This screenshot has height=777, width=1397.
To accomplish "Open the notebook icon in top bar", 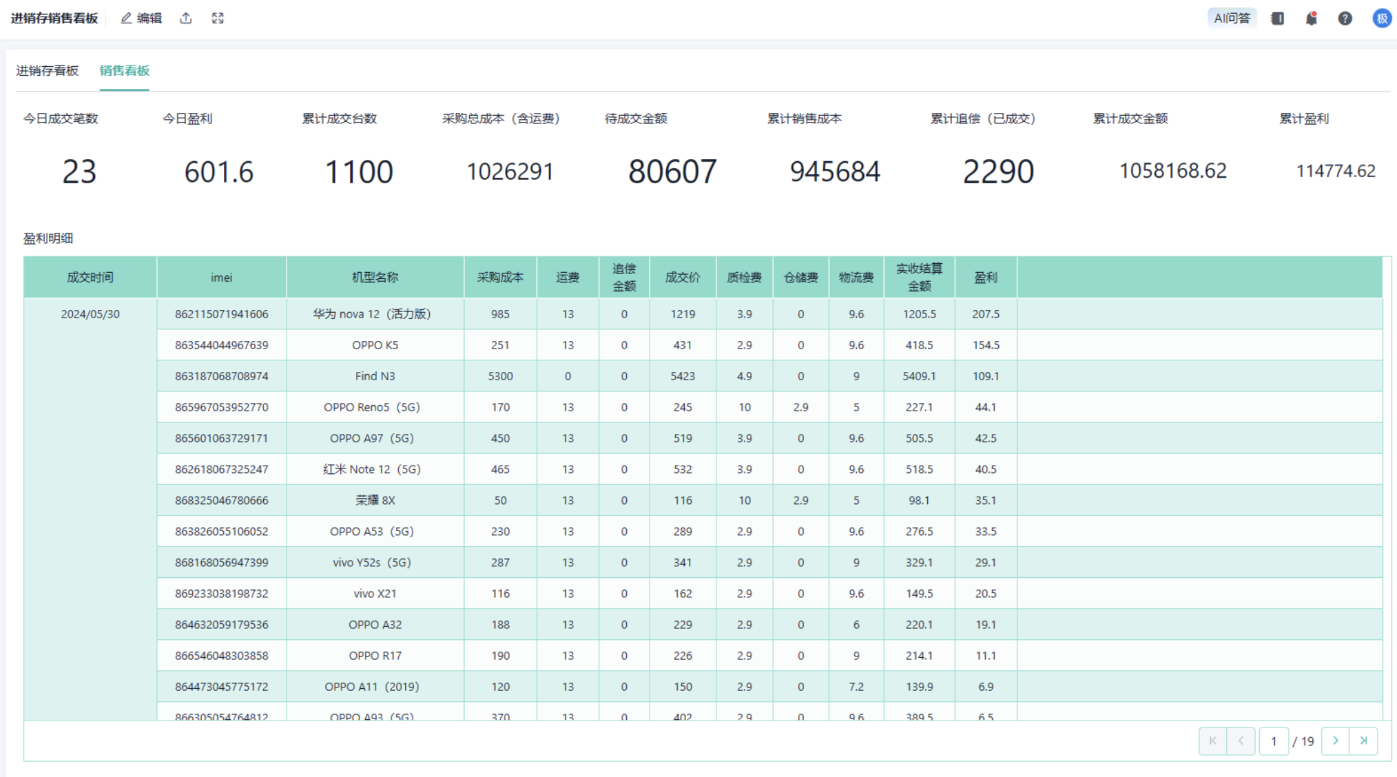I will point(1277,19).
